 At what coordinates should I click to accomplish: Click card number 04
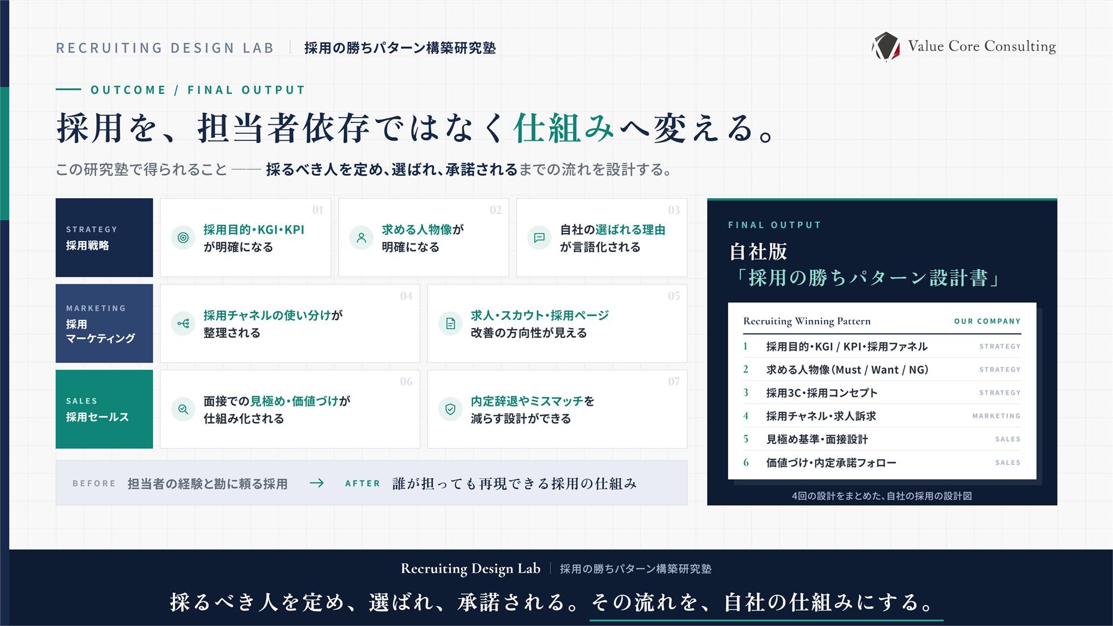[406, 296]
